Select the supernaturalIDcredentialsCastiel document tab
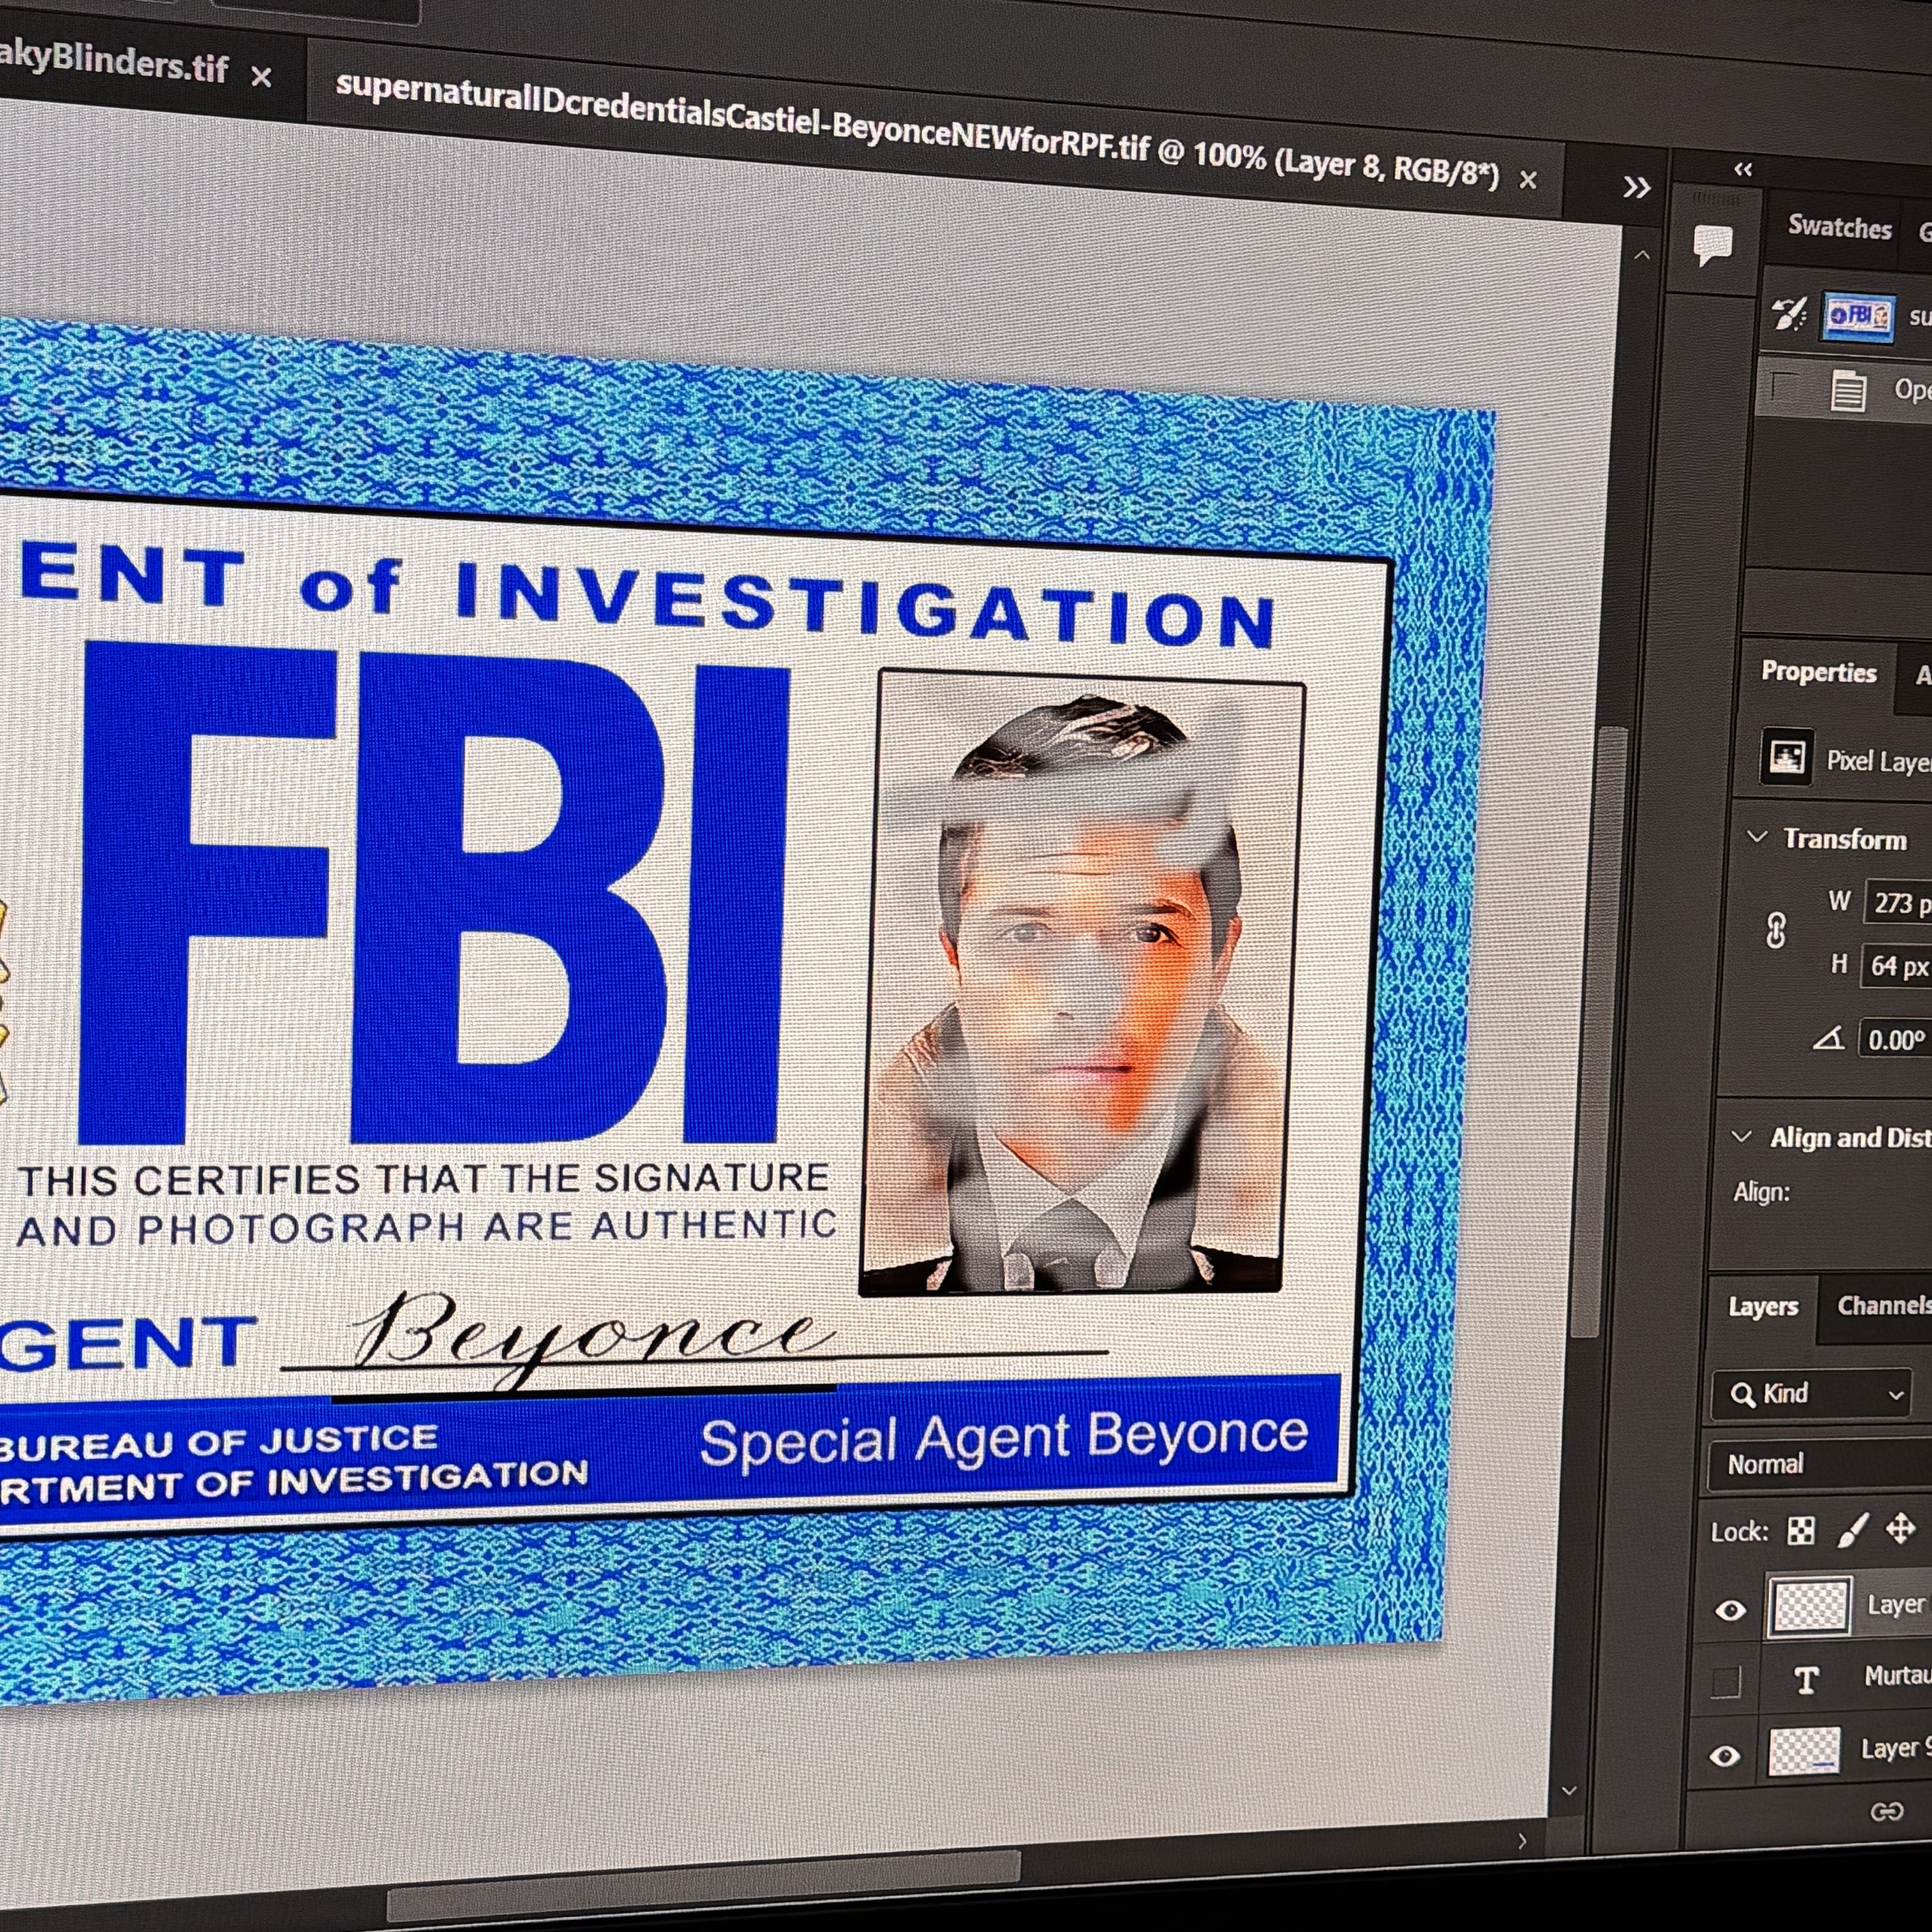Screen dimensions: 1932x1932 pyautogui.click(x=917, y=131)
